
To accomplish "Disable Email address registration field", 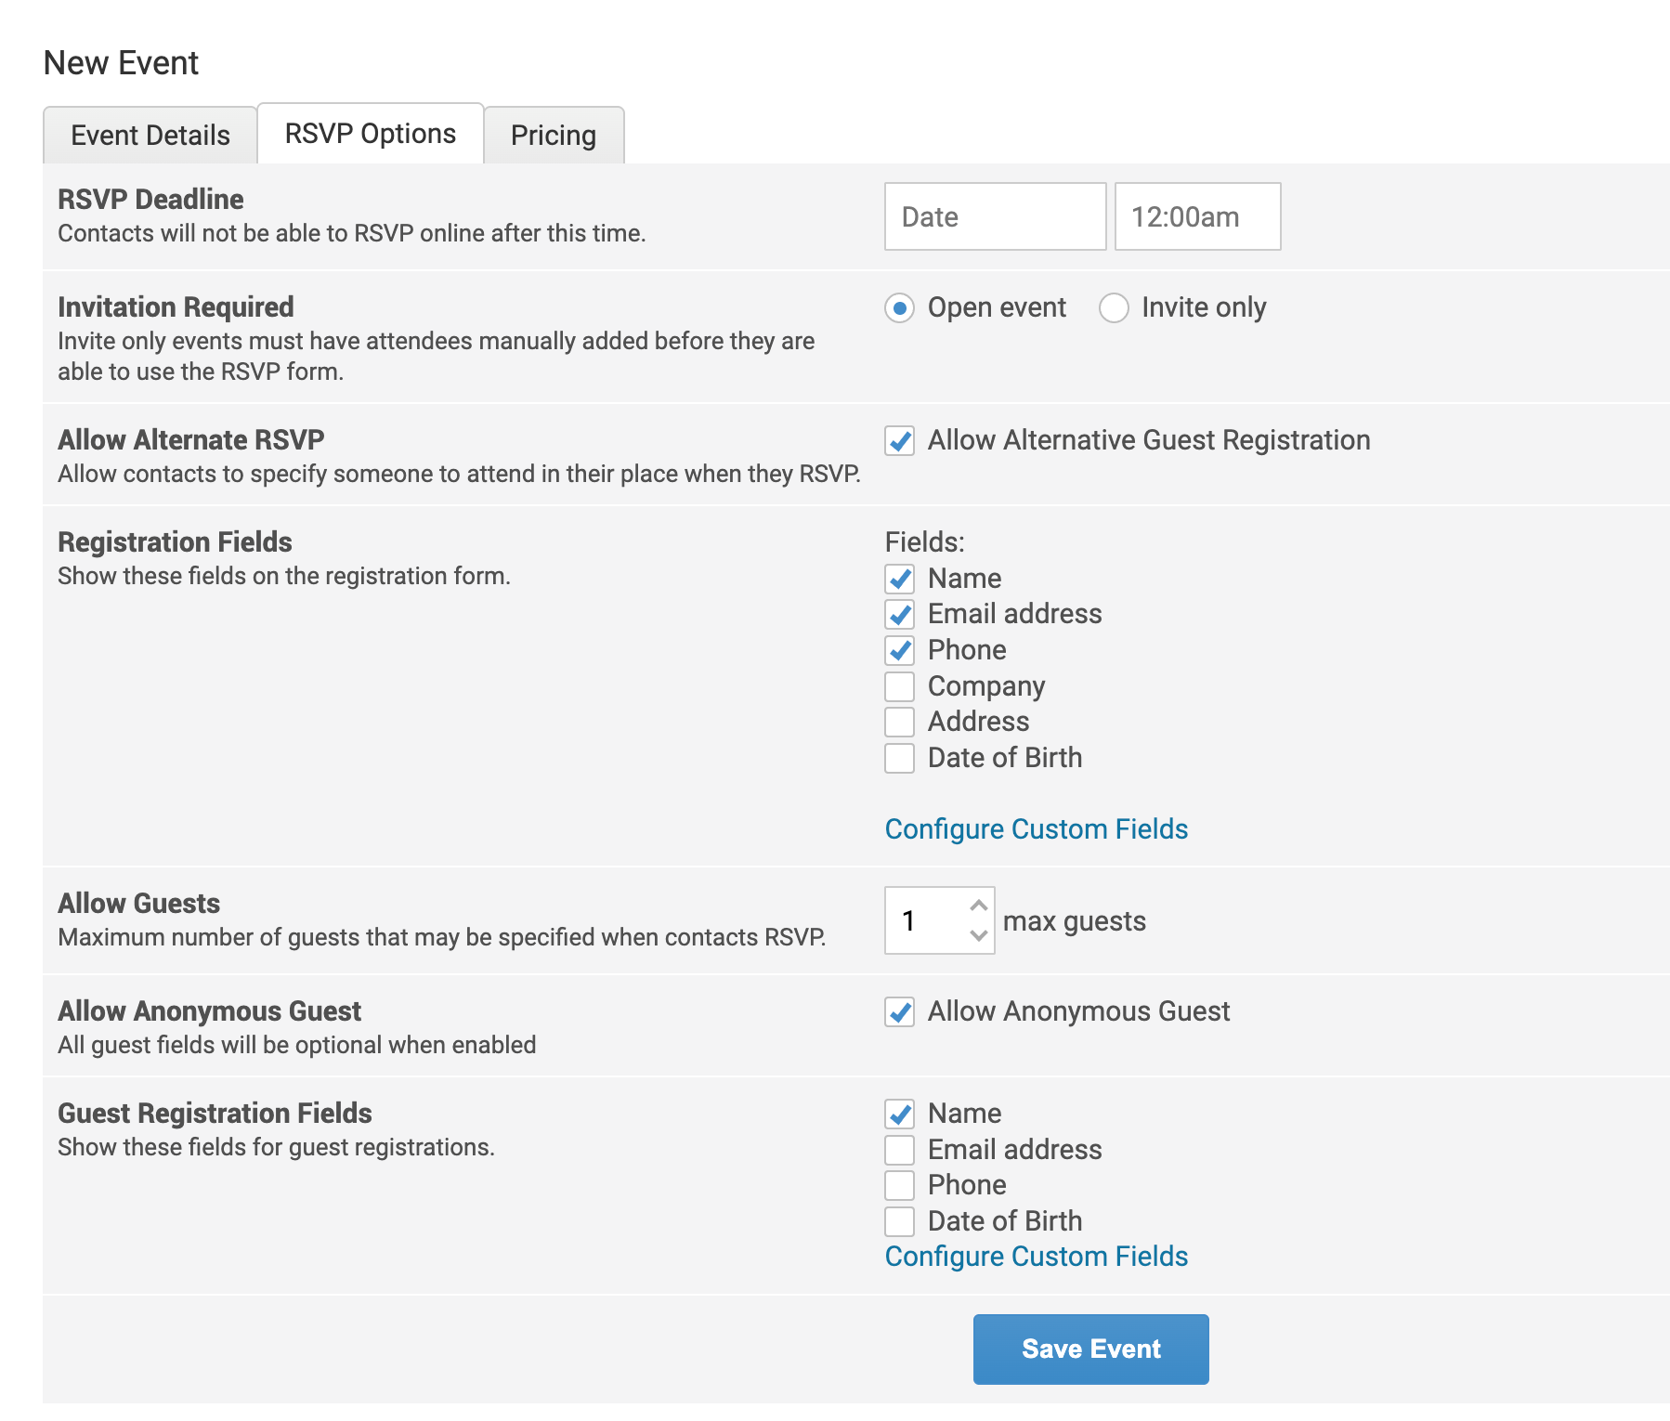I will coord(899,614).
